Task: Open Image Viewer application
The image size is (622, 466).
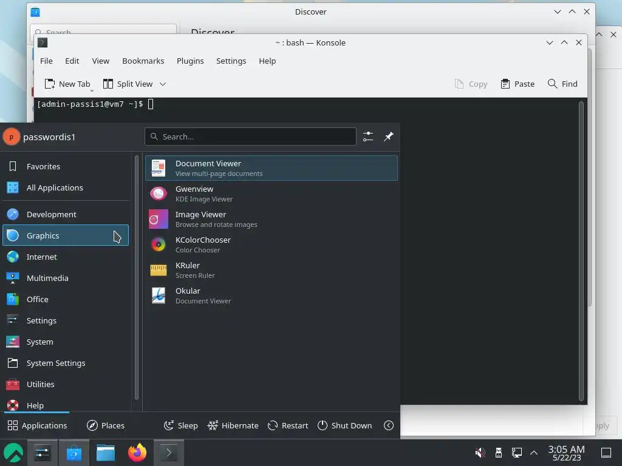Action: point(272,219)
